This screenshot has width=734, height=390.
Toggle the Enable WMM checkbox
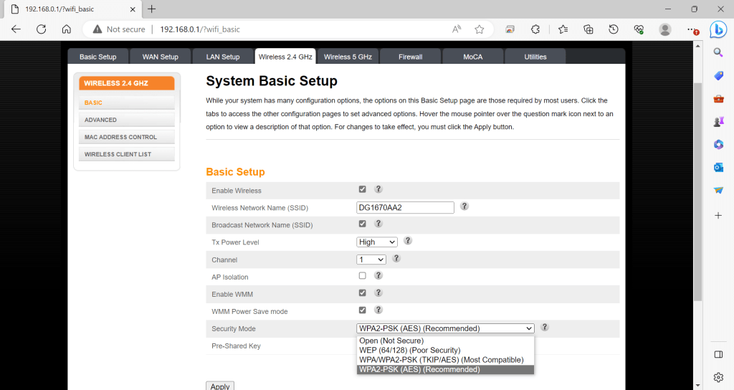pyautogui.click(x=362, y=293)
